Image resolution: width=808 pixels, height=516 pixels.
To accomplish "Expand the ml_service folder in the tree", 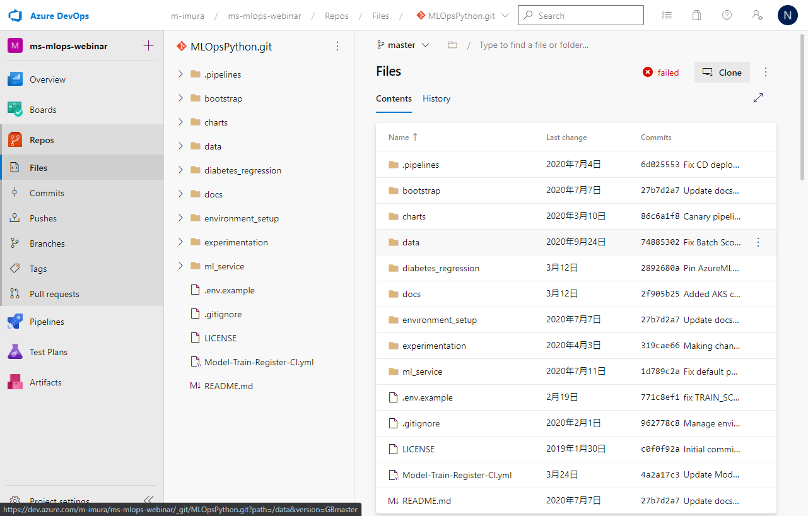I will [180, 266].
